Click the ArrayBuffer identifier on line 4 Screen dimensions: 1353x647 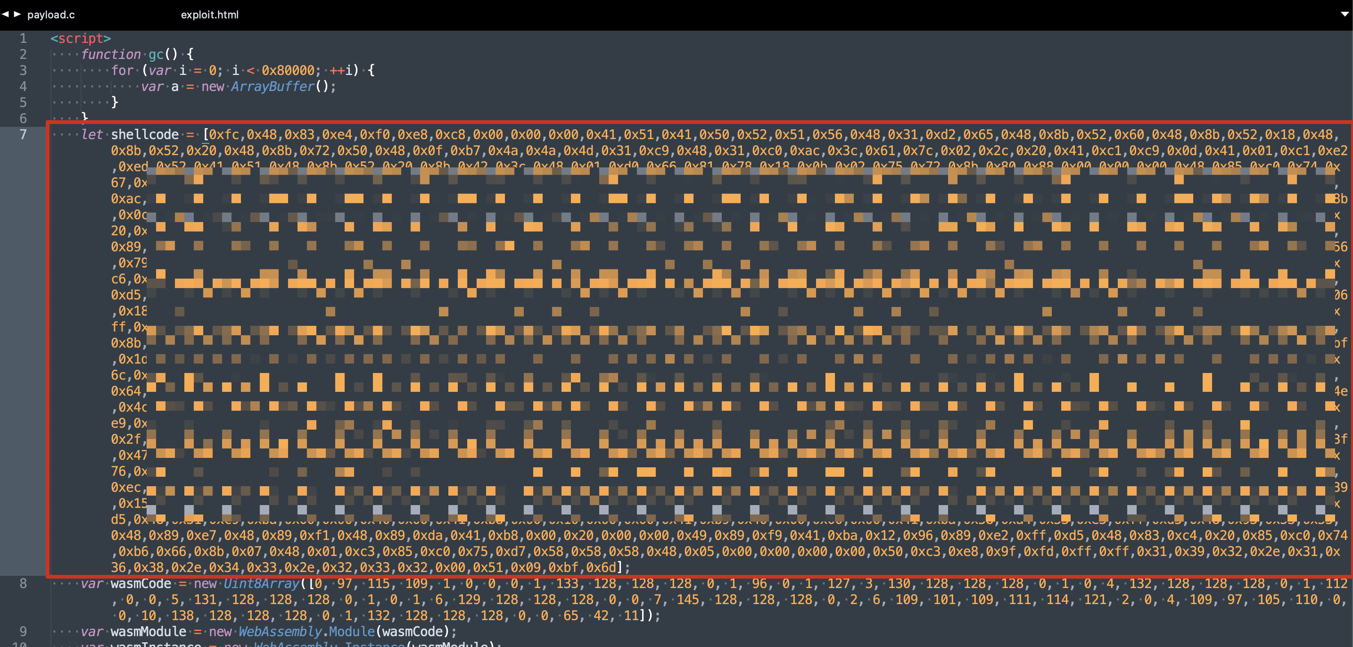click(x=272, y=86)
